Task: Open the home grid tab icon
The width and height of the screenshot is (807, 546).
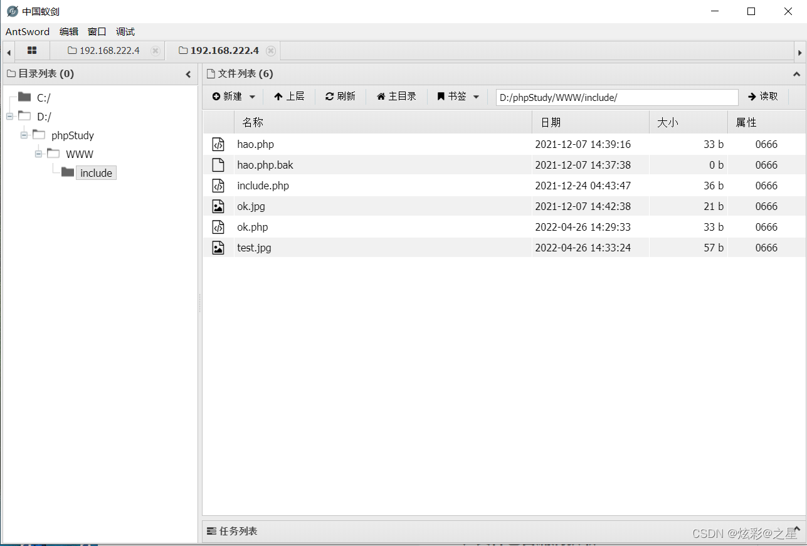Action: tap(32, 51)
